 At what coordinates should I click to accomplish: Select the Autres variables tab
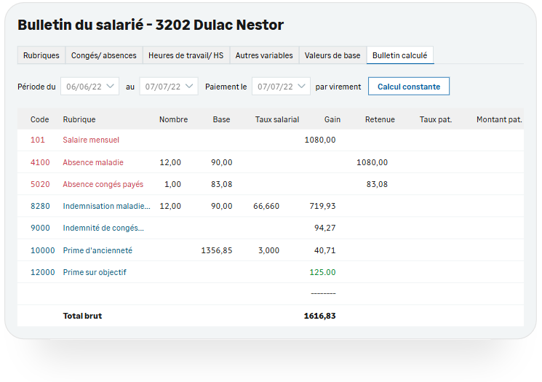(264, 55)
